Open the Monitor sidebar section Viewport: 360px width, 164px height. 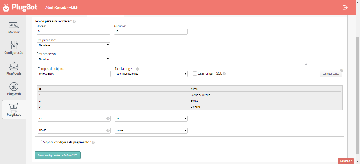[14, 28]
